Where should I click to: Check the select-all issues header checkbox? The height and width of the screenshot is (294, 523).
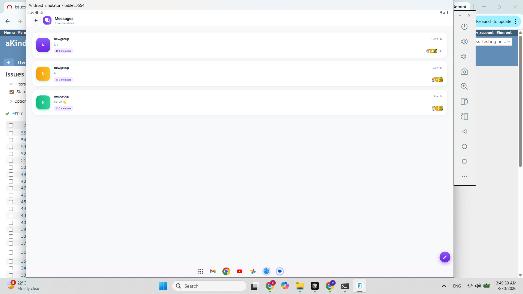click(11, 125)
